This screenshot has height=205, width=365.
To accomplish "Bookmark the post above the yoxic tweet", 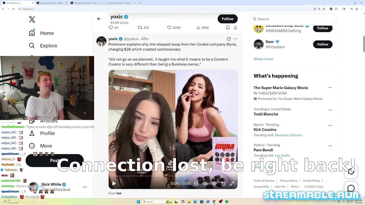I will coord(228,28).
